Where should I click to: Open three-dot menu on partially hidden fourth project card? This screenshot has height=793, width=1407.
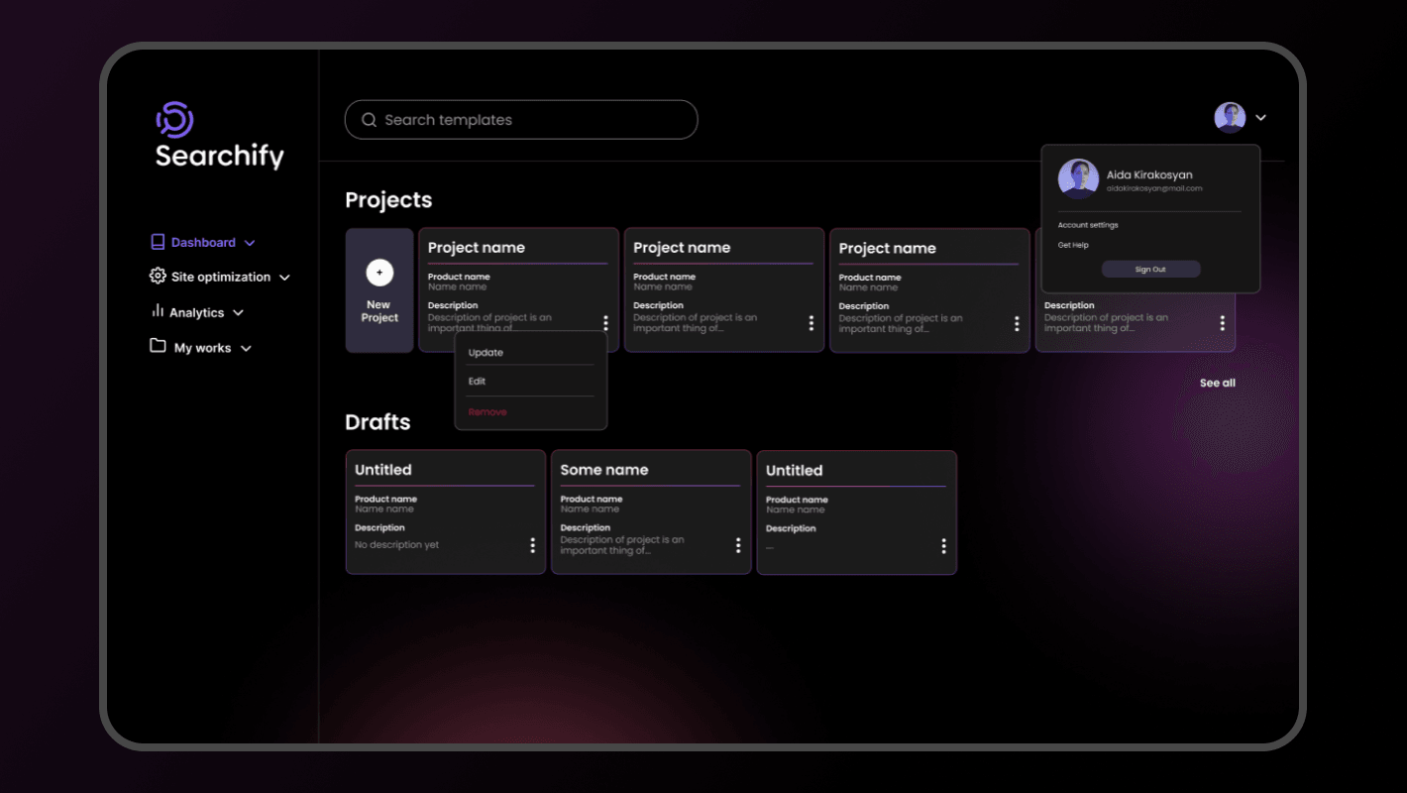(1223, 323)
